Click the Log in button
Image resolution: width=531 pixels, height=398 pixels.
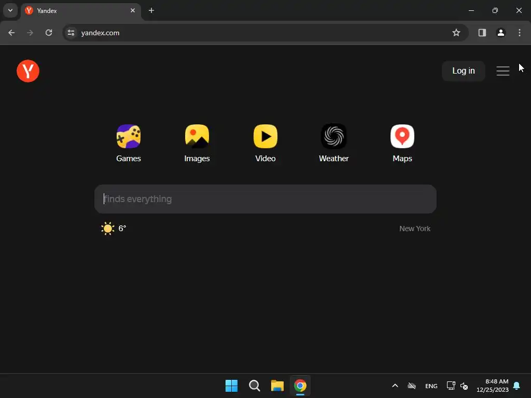pos(463,70)
